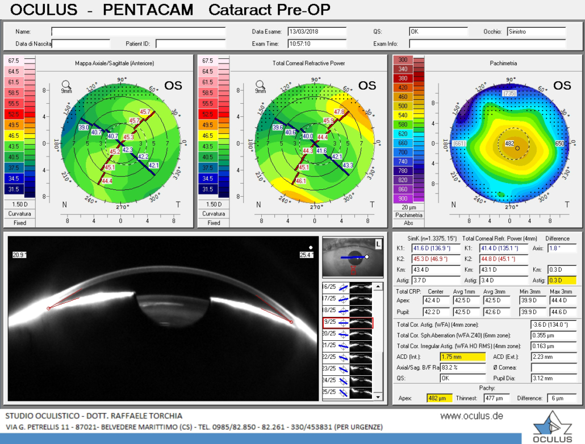Viewport: 585px width, 444px height.
Task: Click the yellow-highlighted Astig difference 0.3 D
Action: pyautogui.click(x=562, y=281)
